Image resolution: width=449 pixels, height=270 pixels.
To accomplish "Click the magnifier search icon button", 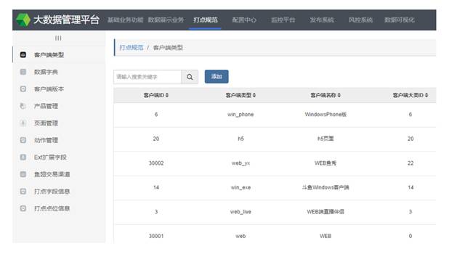I will point(190,77).
